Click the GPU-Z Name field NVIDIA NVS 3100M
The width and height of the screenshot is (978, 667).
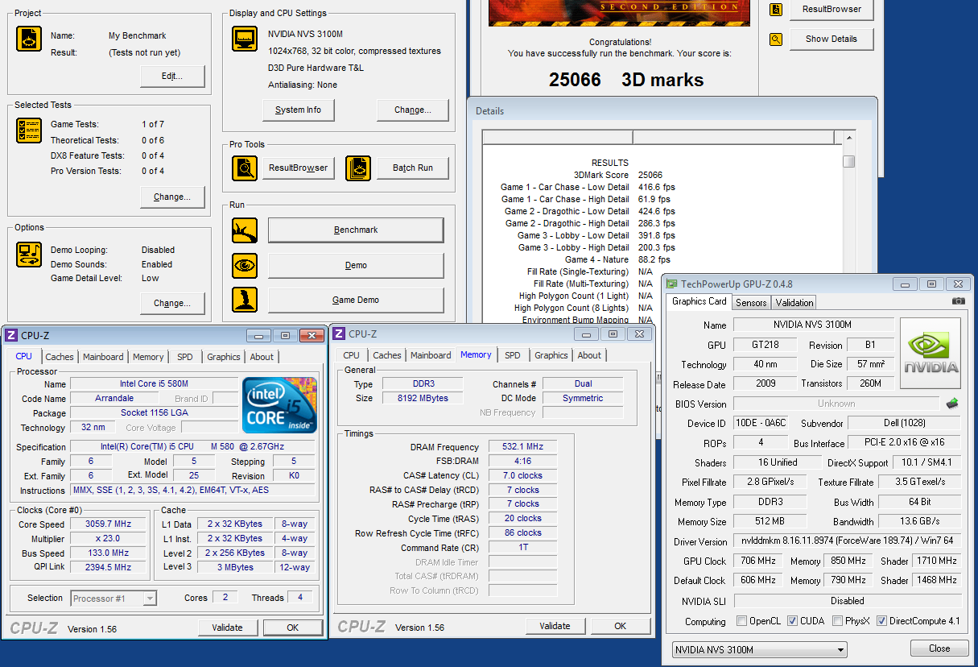(813, 325)
